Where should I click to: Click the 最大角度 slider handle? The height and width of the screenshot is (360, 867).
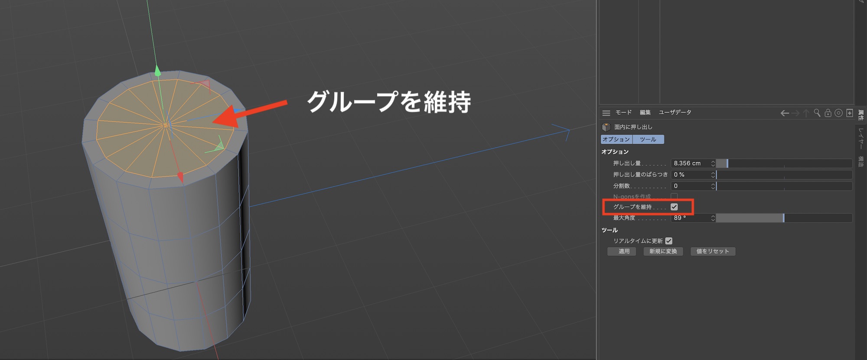click(783, 218)
